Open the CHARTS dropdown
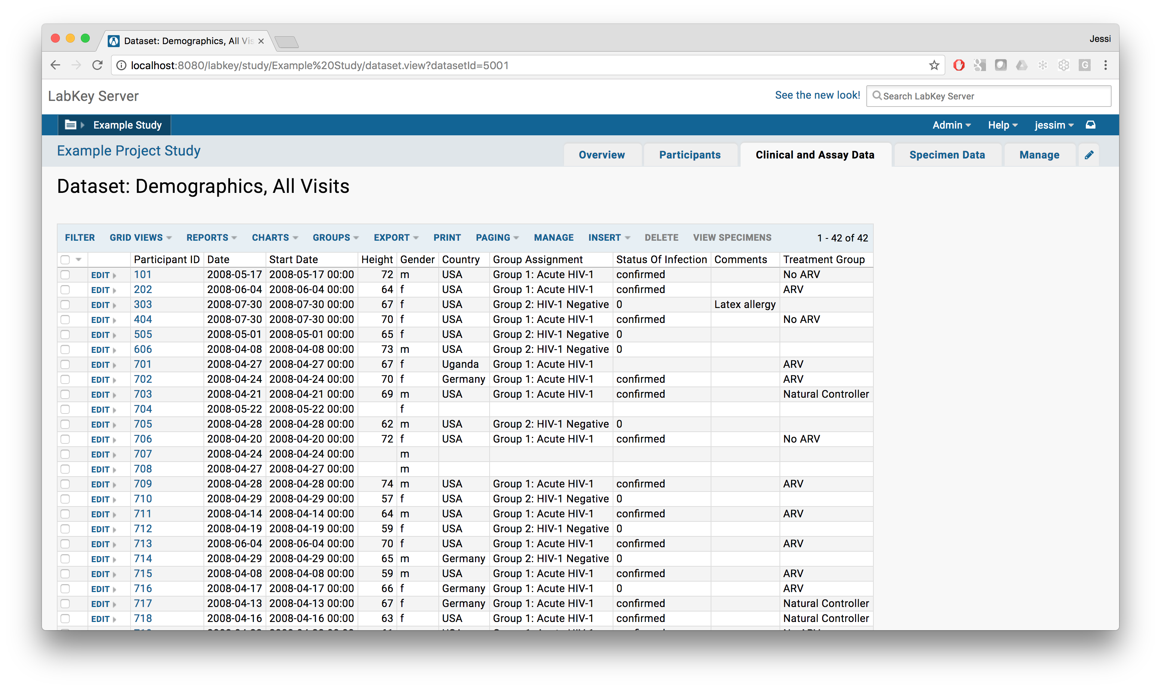 (275, 238)
